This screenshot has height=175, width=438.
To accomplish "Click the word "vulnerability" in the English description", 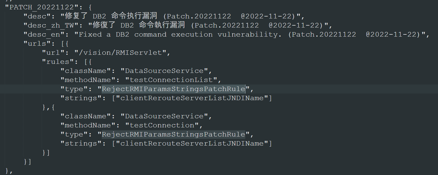I will [x=247, y=35].
